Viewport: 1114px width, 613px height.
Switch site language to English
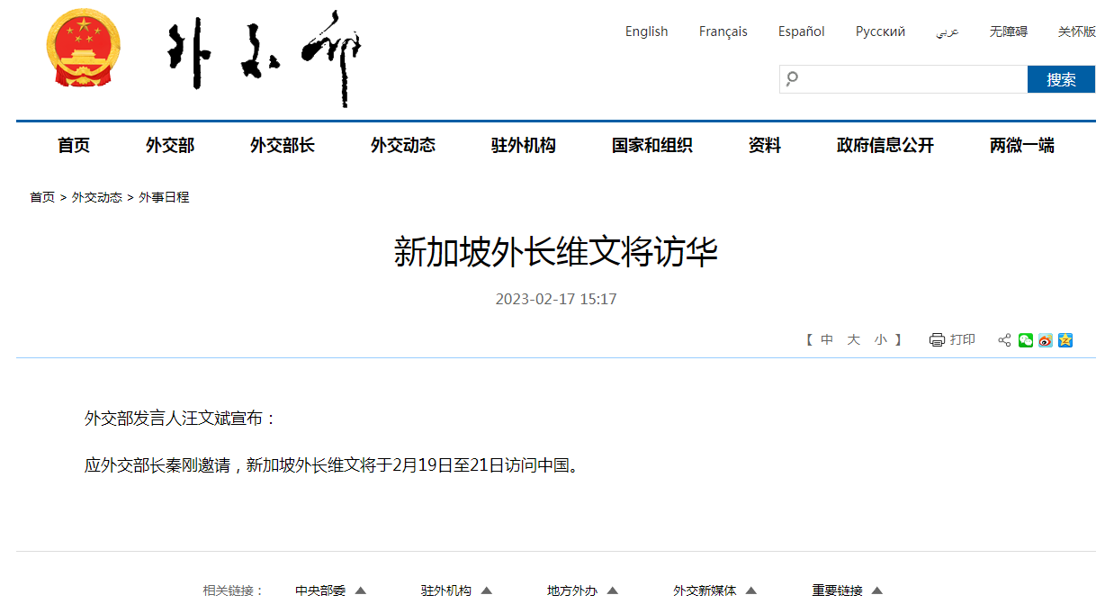click(646, 31)
